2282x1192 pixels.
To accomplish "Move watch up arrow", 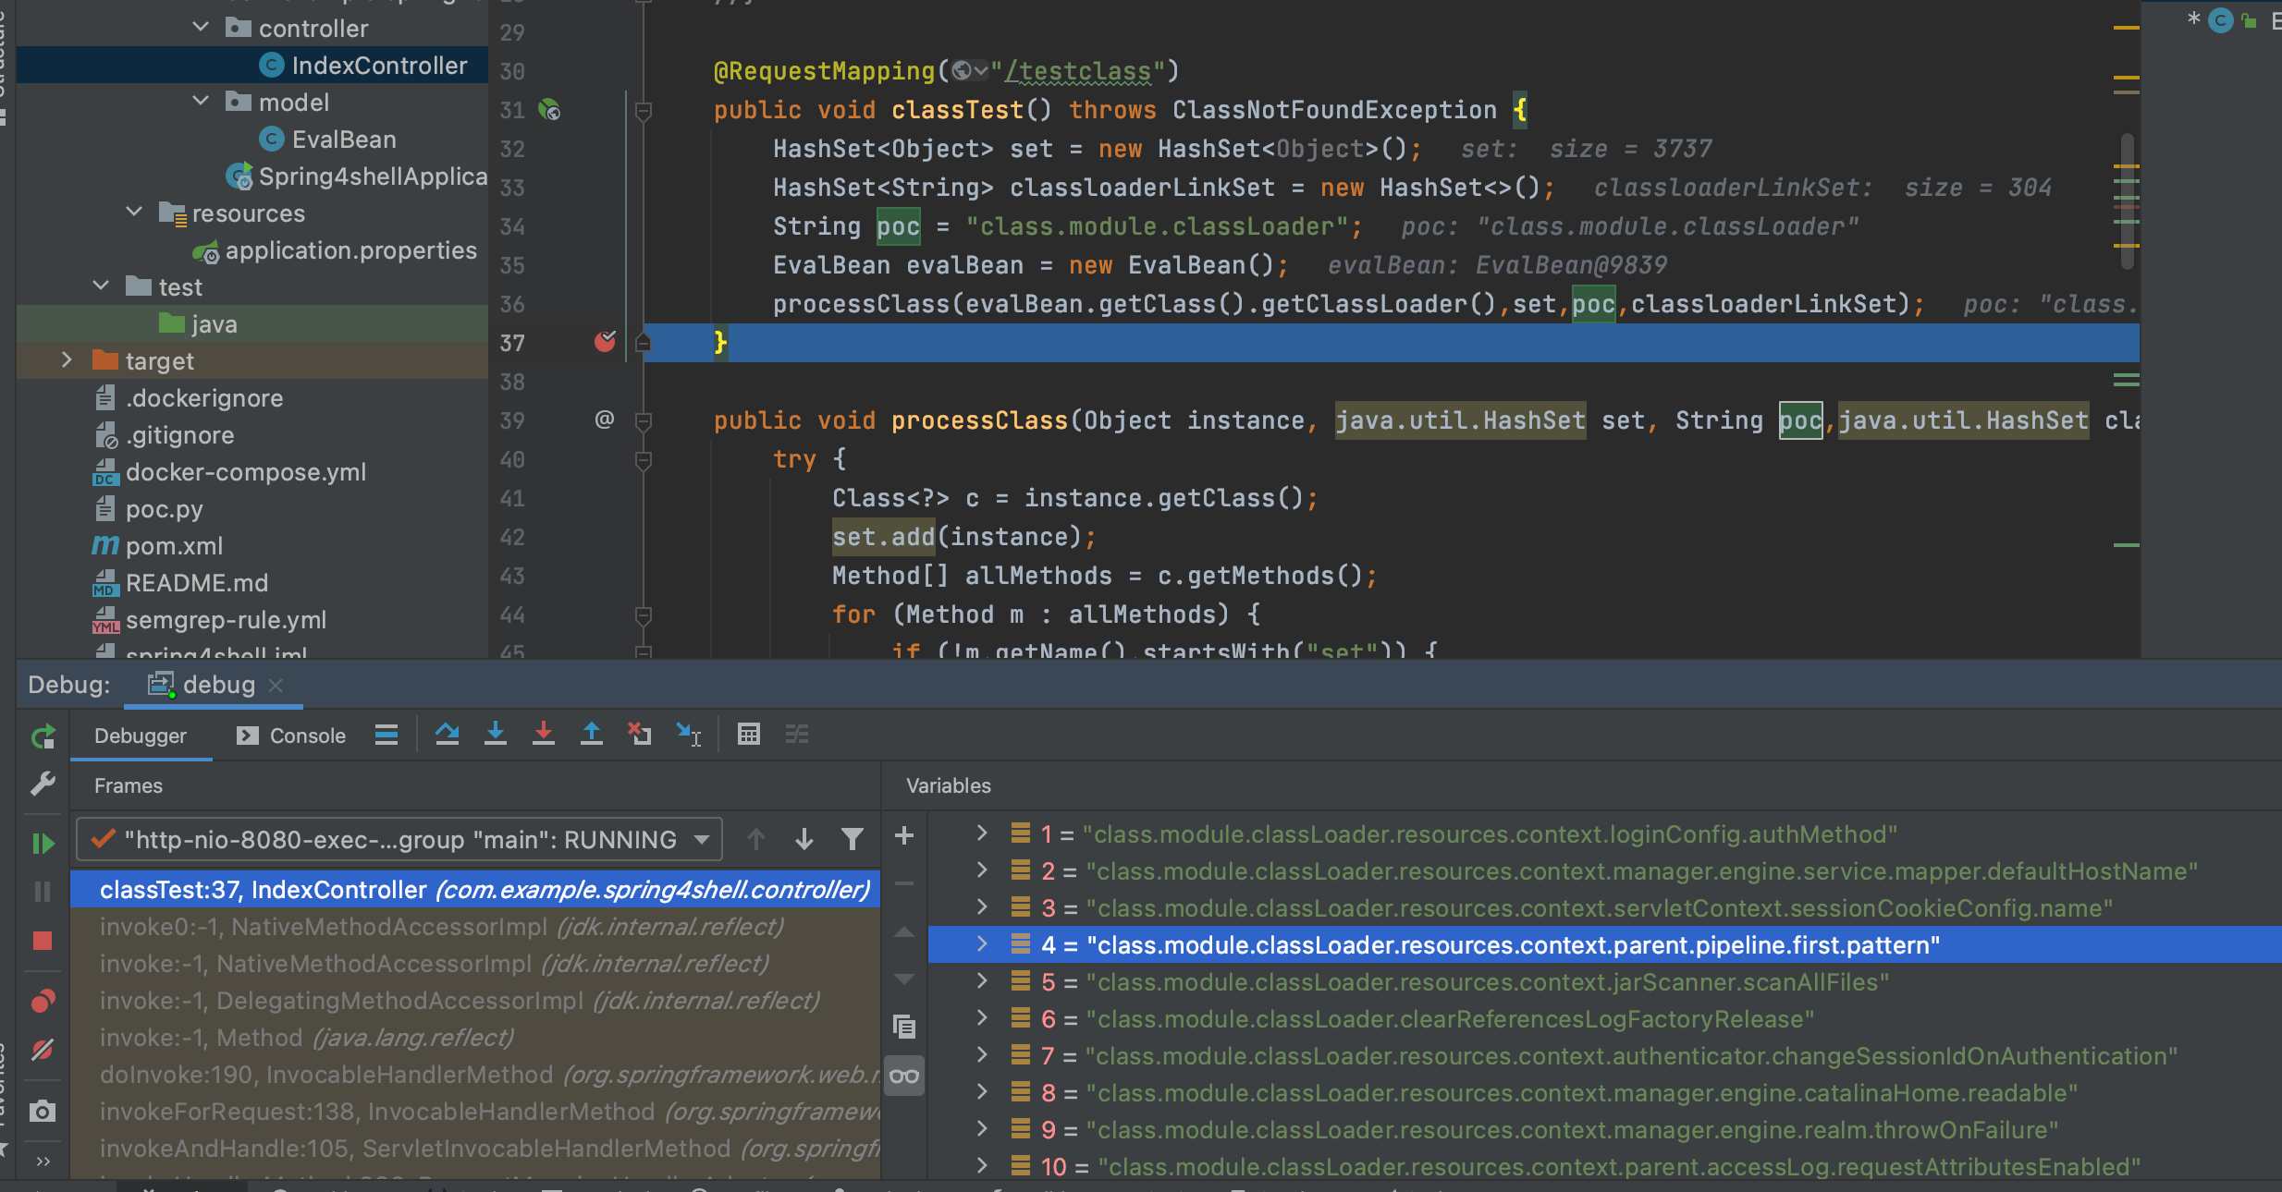I will 904,931.
